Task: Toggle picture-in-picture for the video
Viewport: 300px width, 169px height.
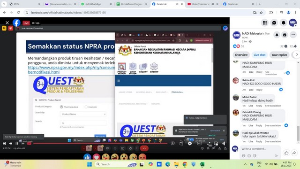Action: 216,143
